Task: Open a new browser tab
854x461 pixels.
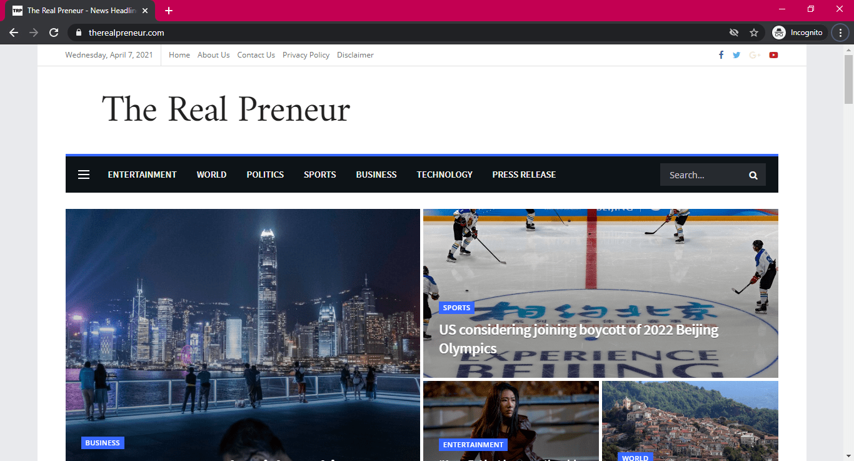Action: tap(169, 11)
